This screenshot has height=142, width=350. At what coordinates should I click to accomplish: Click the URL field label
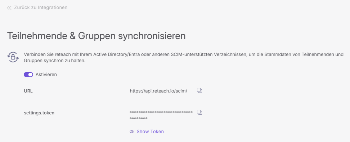pos(28,91)
